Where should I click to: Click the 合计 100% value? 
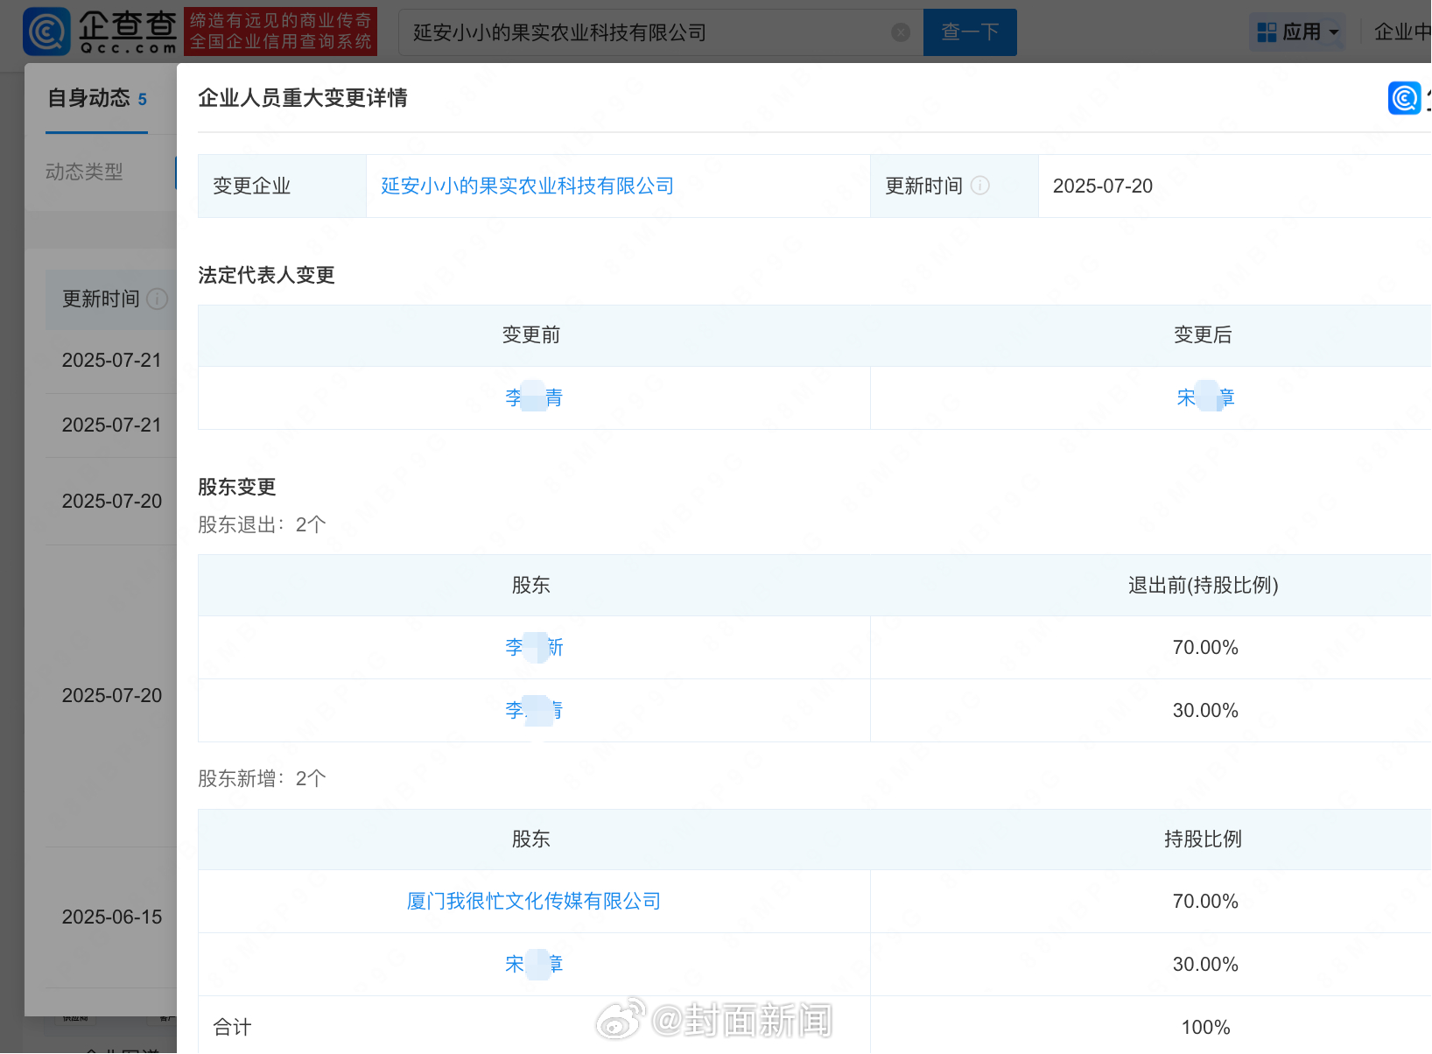point(1205,1027)
